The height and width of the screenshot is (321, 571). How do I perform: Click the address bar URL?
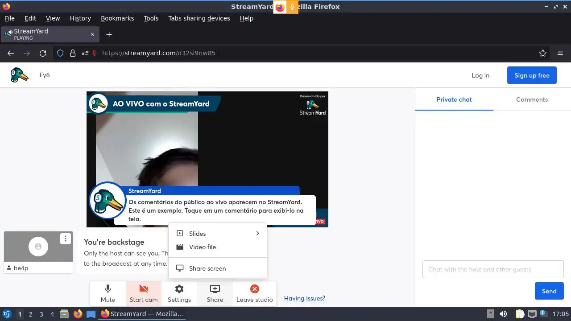pyautogui.click(x=159, y=53)
